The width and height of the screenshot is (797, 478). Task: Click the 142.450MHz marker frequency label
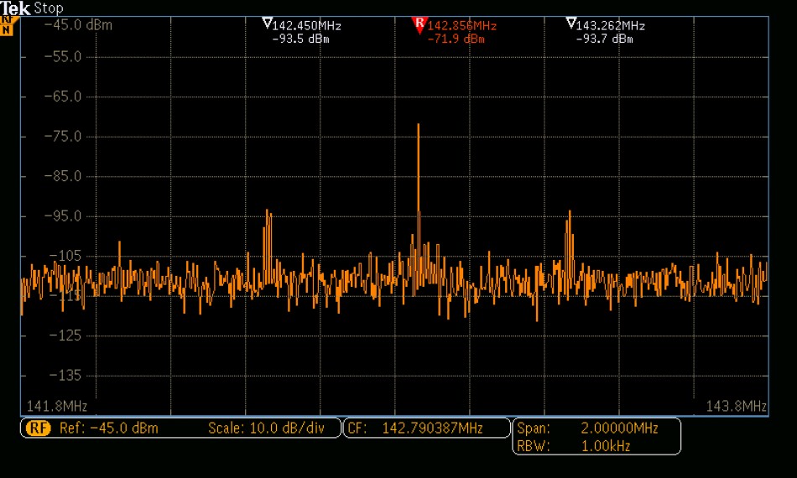pyautogui.click(x=306, y=26)
